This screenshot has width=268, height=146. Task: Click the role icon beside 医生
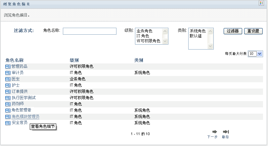(8, 79)
